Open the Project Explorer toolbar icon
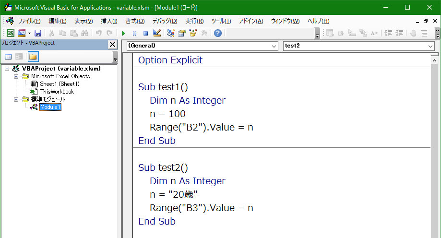Viewport: 441px width, 238px height. 170,33
